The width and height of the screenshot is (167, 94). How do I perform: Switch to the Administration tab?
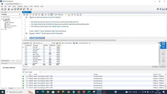pyautogui.click(x=5, y=61)
